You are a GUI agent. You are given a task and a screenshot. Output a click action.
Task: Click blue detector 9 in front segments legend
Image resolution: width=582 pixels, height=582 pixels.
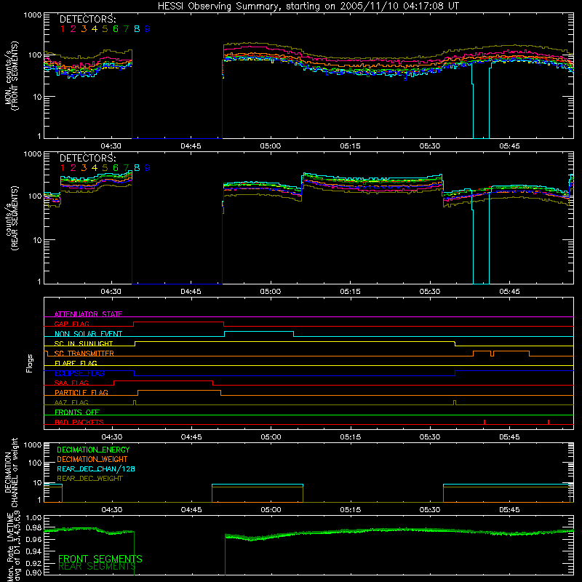pyautogui.click(x=148, y=29)
